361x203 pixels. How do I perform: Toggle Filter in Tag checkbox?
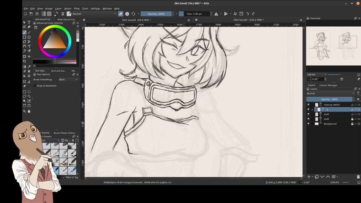(x=64, y=177)
